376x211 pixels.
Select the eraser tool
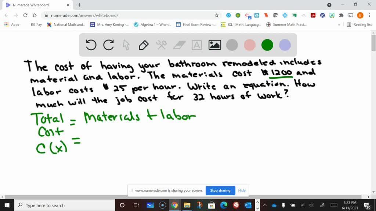click(179, 45)
